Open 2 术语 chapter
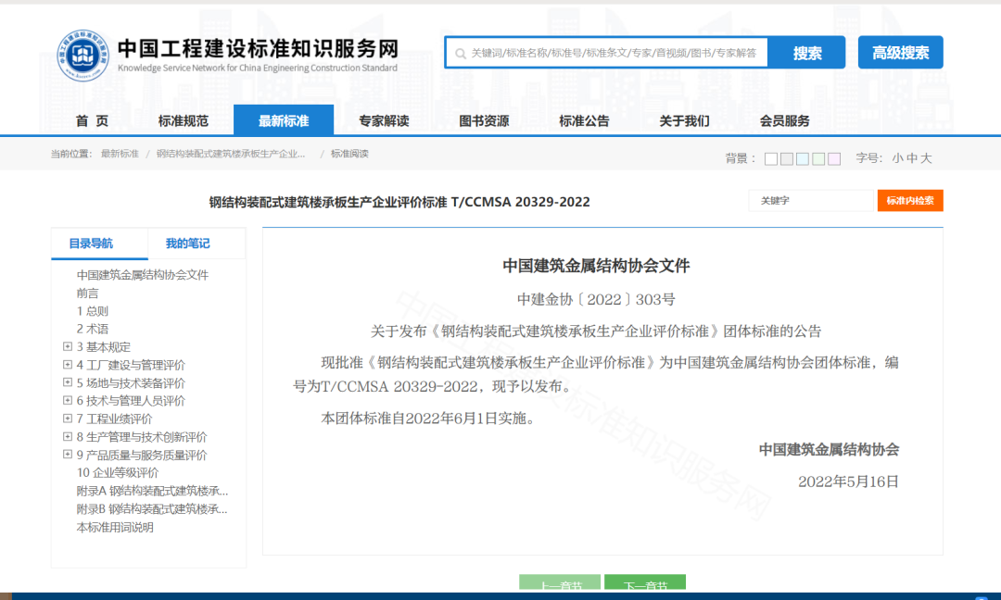1001x600 pixels. pos(93,329)
